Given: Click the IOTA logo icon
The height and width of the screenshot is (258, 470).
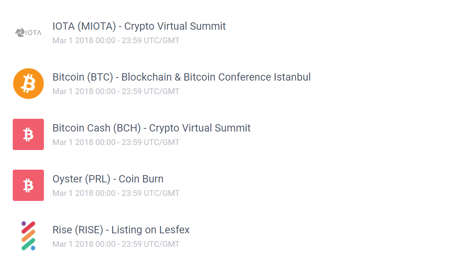Looking at the screenshot, I should (28, 33).
